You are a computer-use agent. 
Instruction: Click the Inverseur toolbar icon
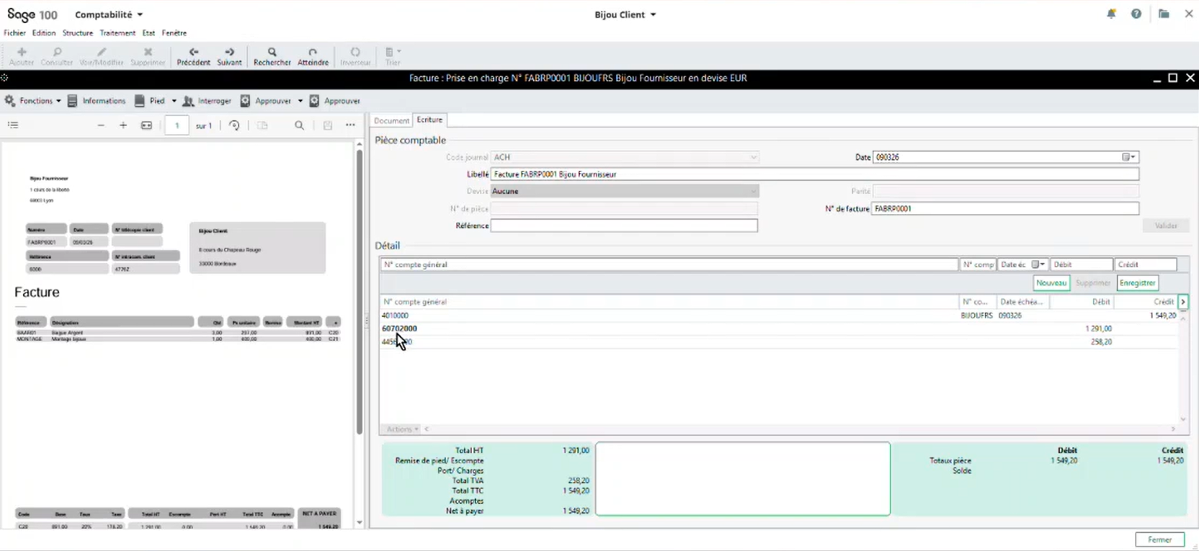pyautogui.click(x=355, y=52)
